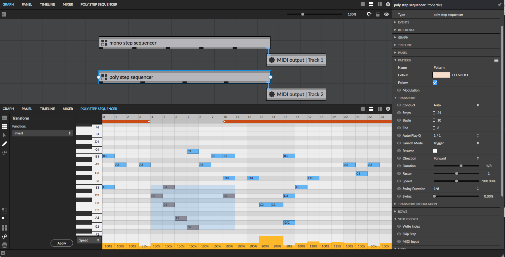This screenshot has height=257, width=505.
Task: Switch to PANEL tab in upper tab bar
Action: tap(27, 4)
